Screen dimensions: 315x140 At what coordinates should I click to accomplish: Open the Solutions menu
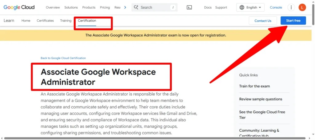click(71, 7)
